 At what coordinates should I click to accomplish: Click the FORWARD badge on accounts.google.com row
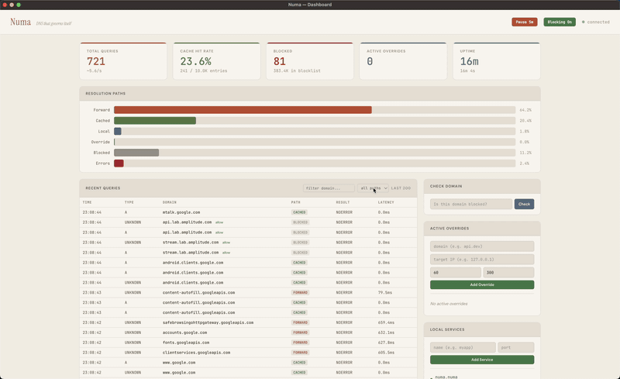pyautogui.click(x=300, y=332)
